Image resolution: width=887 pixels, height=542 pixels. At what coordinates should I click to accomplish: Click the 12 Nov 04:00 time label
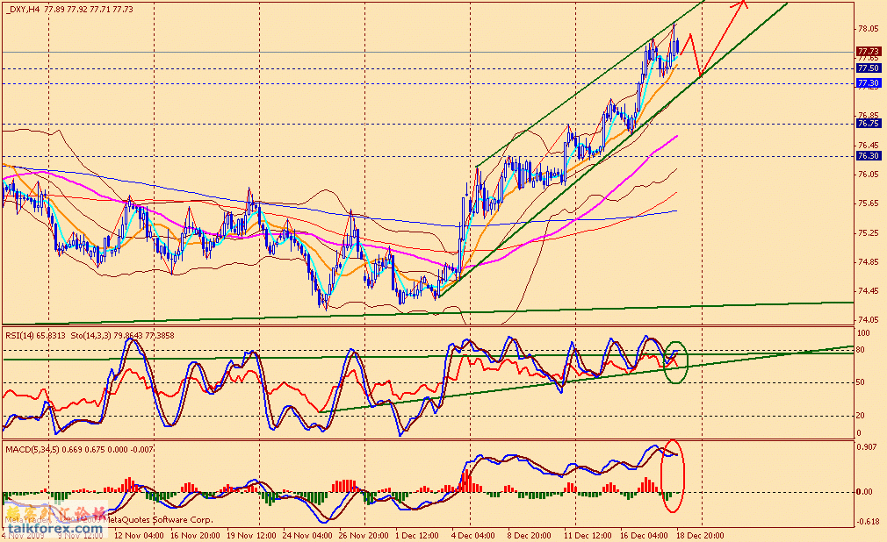[x=139, y=535]
